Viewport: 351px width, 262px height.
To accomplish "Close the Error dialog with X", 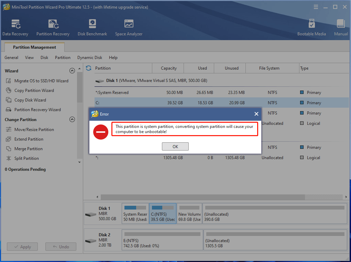I will tap(256, 114).
